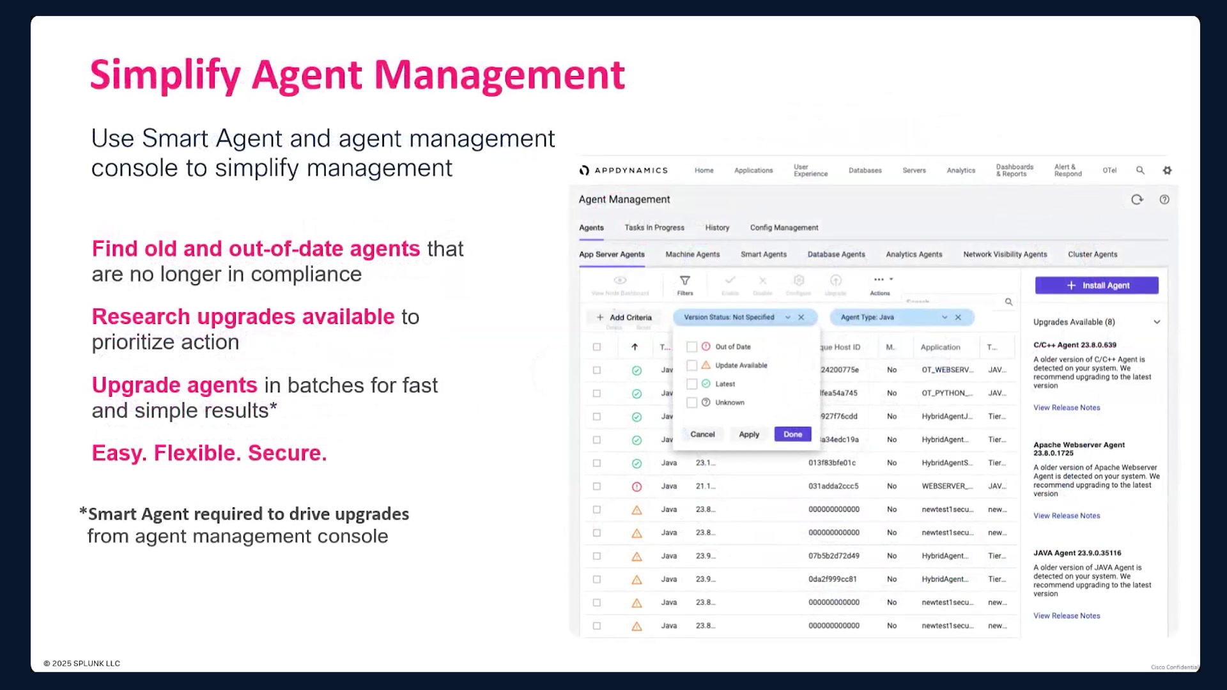Click the search icon in agent table search box

1008,302
